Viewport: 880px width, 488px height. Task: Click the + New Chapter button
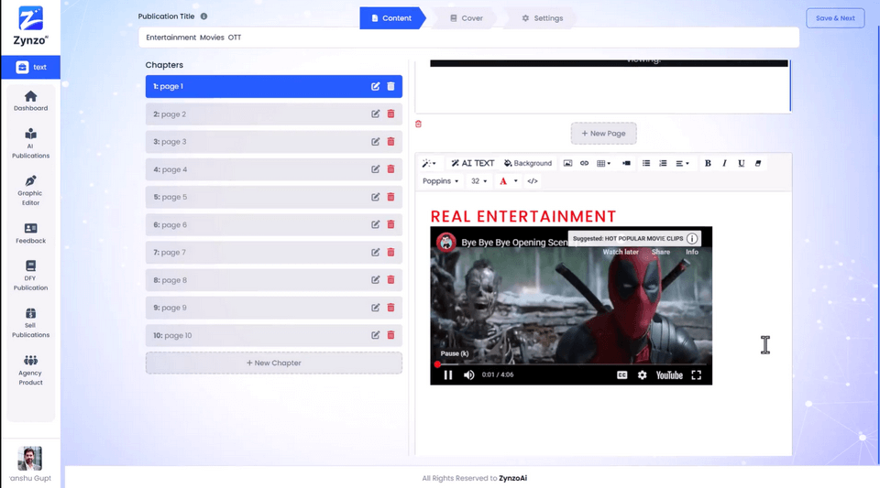(274, 363)
